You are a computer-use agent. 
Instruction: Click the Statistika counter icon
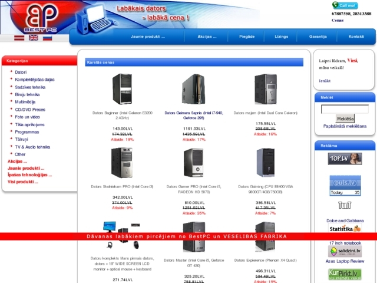click(345, 229)
